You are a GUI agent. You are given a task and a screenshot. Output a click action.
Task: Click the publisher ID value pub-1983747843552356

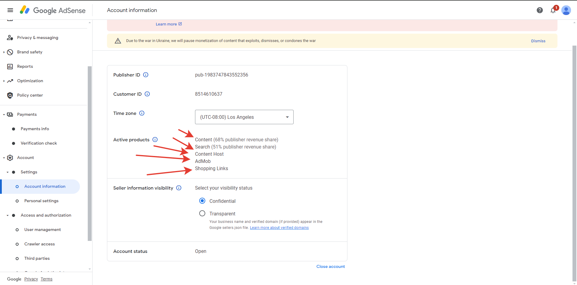coord(221,75)
